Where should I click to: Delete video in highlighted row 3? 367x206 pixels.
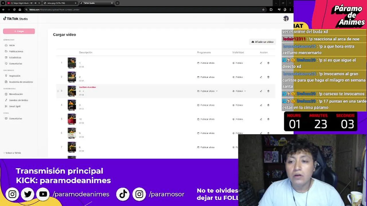click(268, 91)
